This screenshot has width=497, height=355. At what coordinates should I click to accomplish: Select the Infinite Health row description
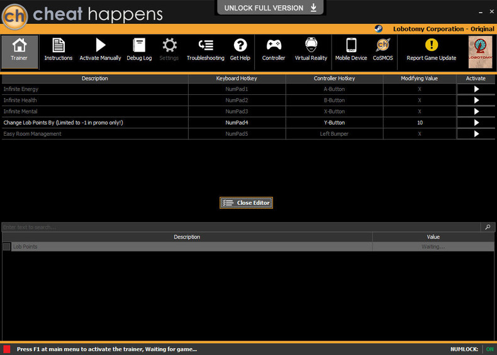tap(95, 101)
